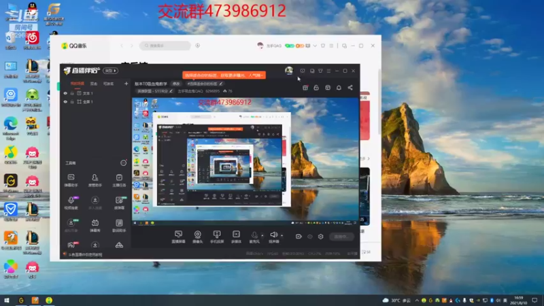544x306 pixels.
Task: Open the microphone tool with purple badge
Action: [x=71, y=203]
